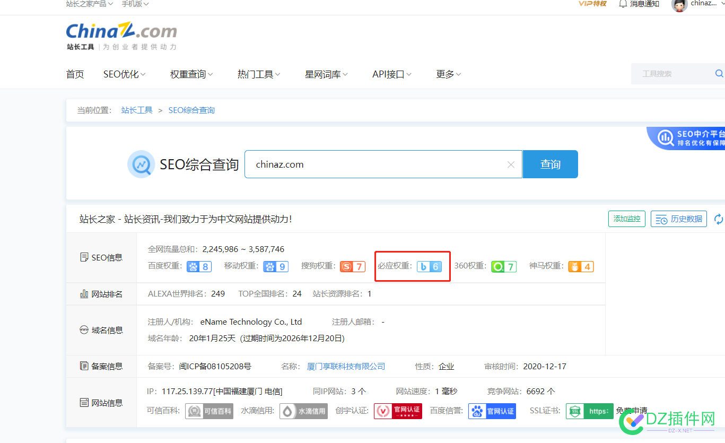Click the SEO中介平台 promo banner
725x443 pixels.
coord(686,138)
